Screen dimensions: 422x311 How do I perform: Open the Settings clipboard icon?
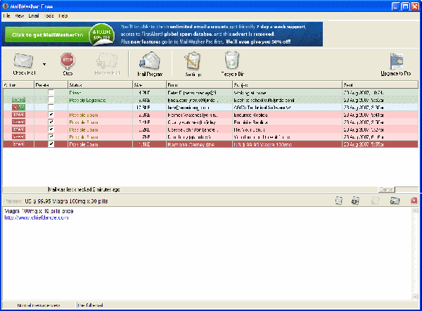coord(193,61)
